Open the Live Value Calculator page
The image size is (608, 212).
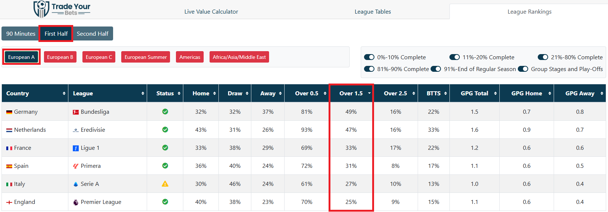(211, 12)
